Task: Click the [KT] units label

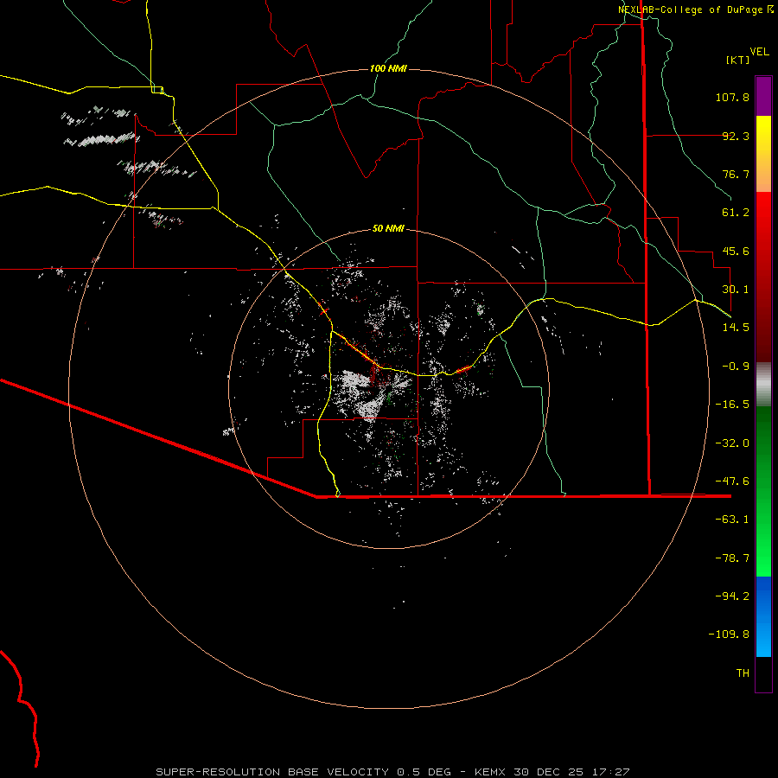Action: [x=737, y=60]
